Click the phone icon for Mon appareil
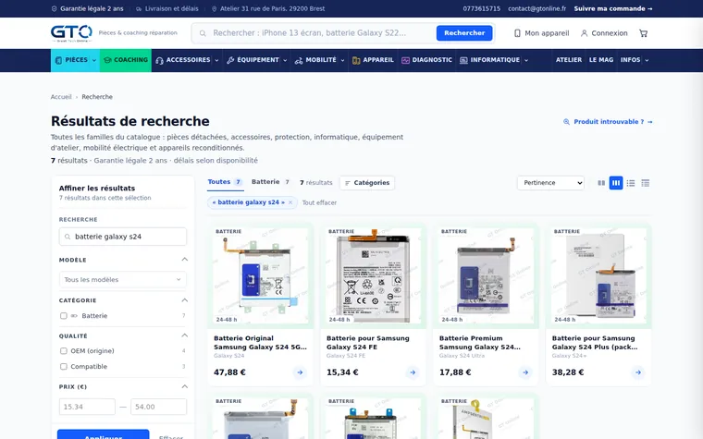Screen dimensions: 703x439 [517, 33]
